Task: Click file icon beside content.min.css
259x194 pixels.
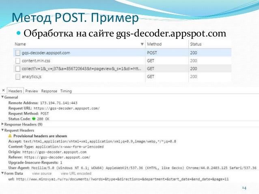Action: [x=18, y=61]
